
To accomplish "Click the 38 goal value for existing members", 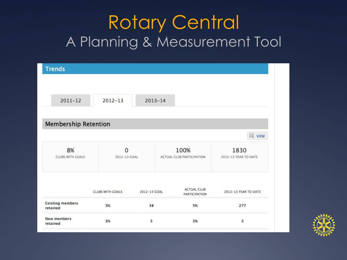I will [x=151, y=205].
